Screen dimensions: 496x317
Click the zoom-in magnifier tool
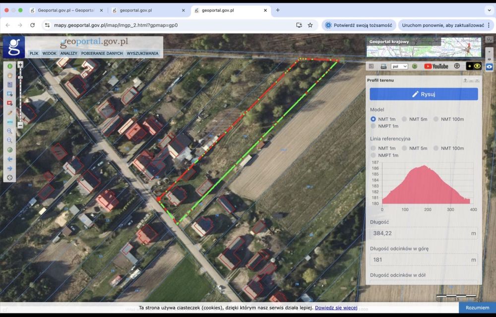tap(9, 131)
